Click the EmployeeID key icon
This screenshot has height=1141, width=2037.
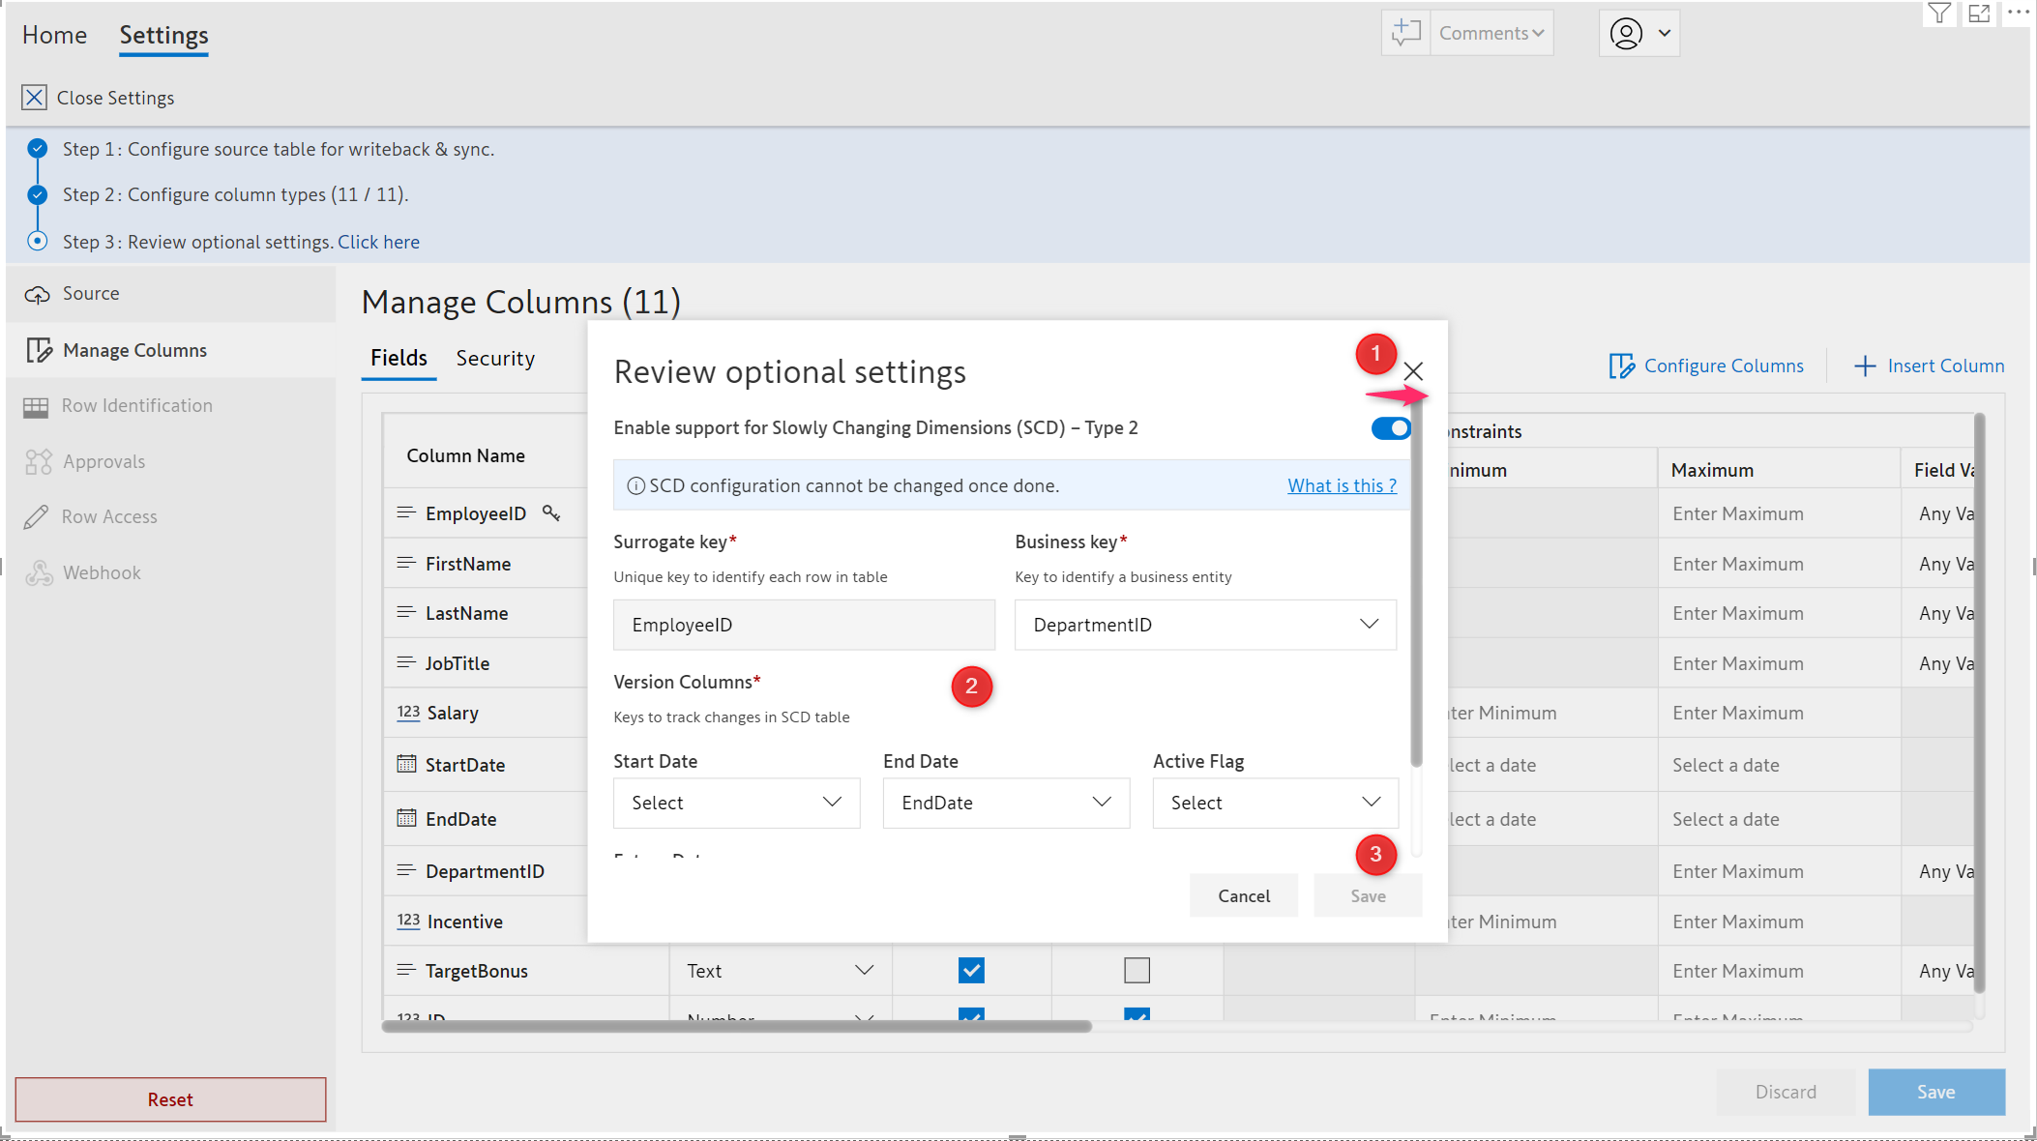pyautogui.click(x=551, y=513)
